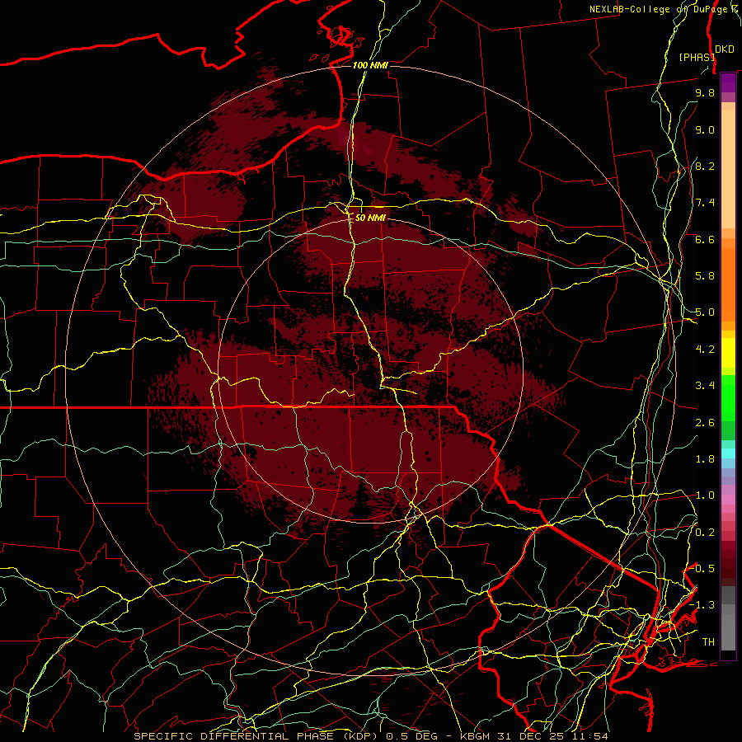This screenshot has width=742, height=742.
Task: Click the 9.0 scale value
Action: [x=705, y=129]
